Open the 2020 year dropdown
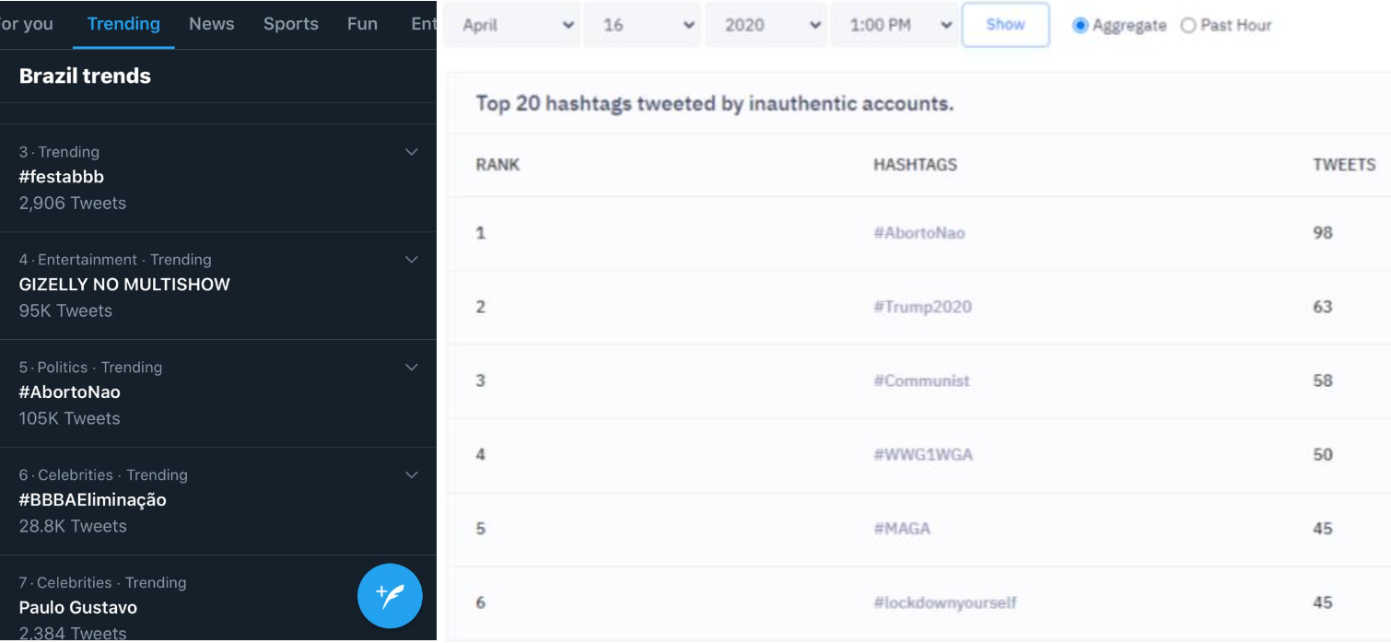Image resolution: width=1391 pixels, height=643 pixels. 766,26
